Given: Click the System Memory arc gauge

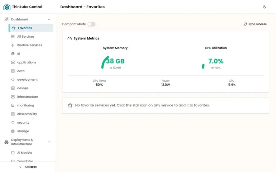Looking at the screenshot, I should 105,62.
